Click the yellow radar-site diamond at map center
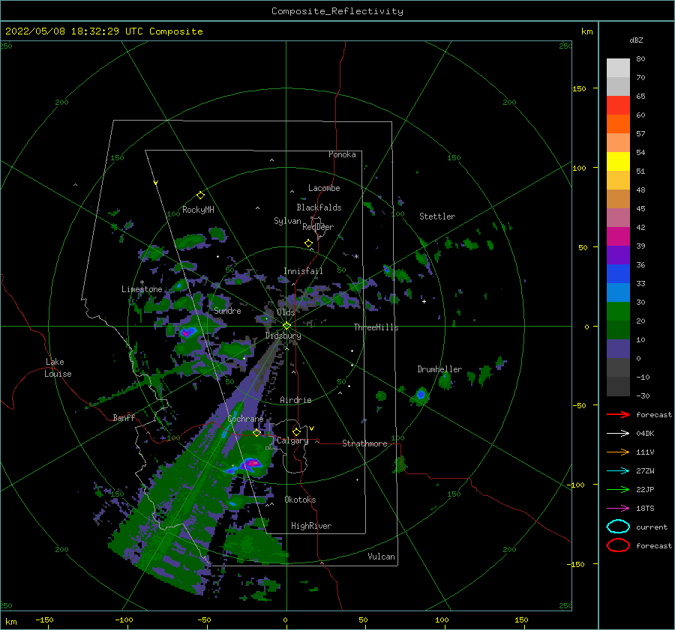 coord(286,326)
